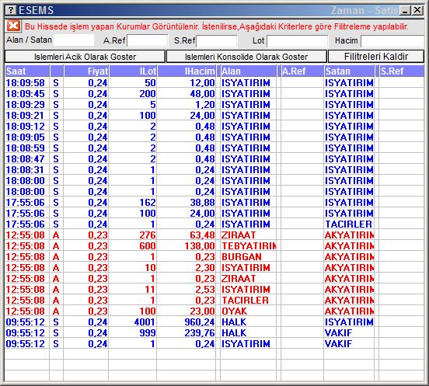The height and width of the screenshot is (386, 429).
Task: Click Filitreleri Kaldir button
Action: pyautogui.click(x=376, y=57)
